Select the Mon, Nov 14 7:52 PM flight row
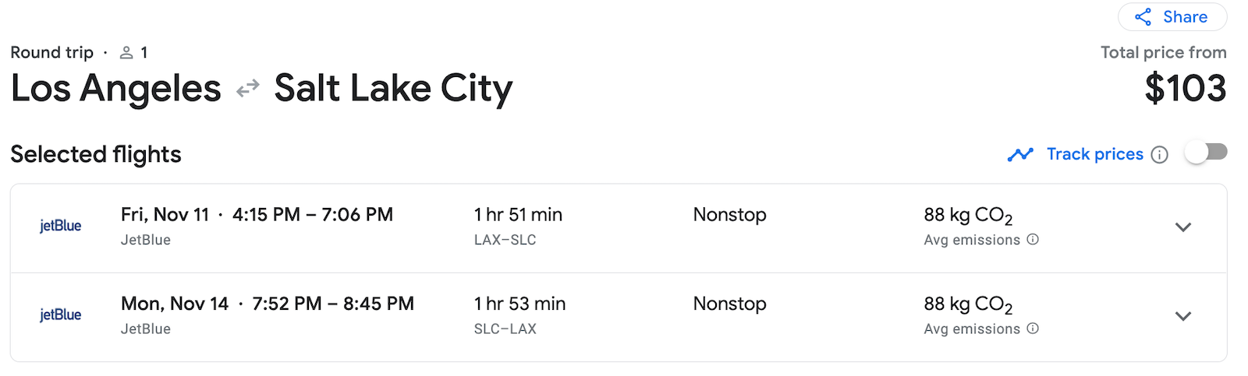 267,304
